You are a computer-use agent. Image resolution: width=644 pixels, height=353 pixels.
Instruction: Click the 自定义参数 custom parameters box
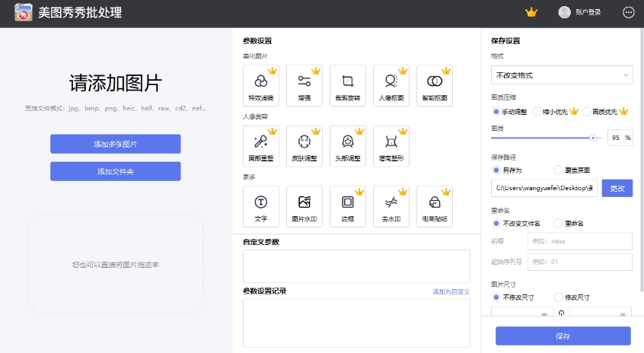point(356,266)
